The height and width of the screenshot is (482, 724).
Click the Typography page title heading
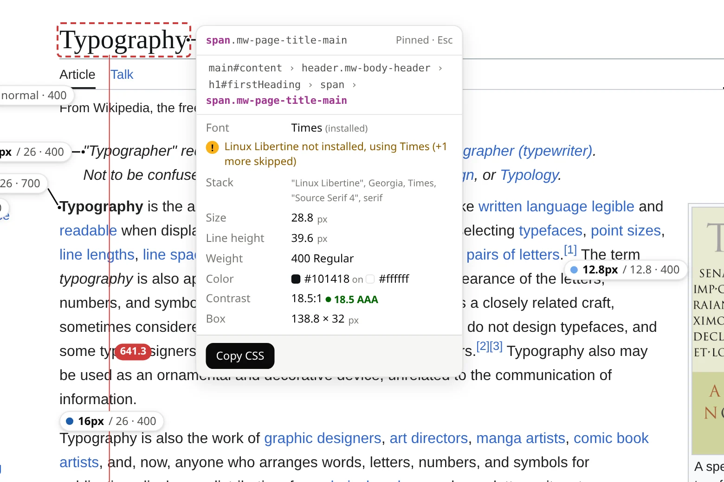(124, 40)
